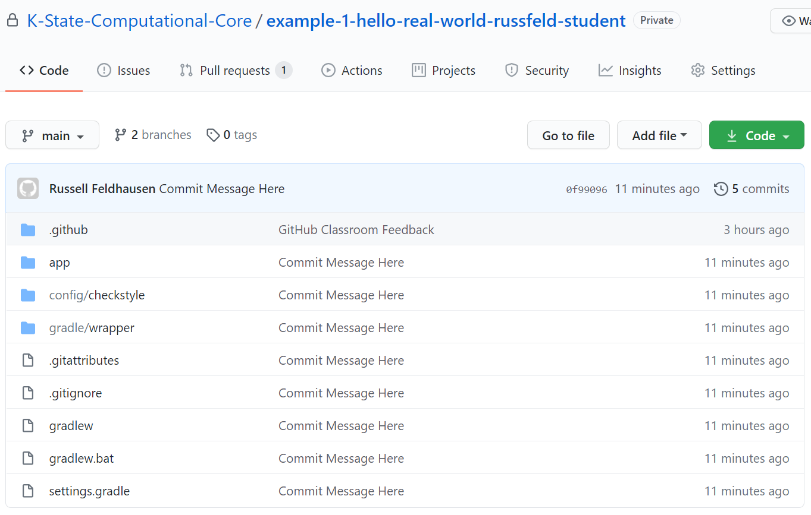This screenshot has height=515, width=811.
Task: Click the commit message in the app row
Action: pyautogui.click(x=341, y=263)
